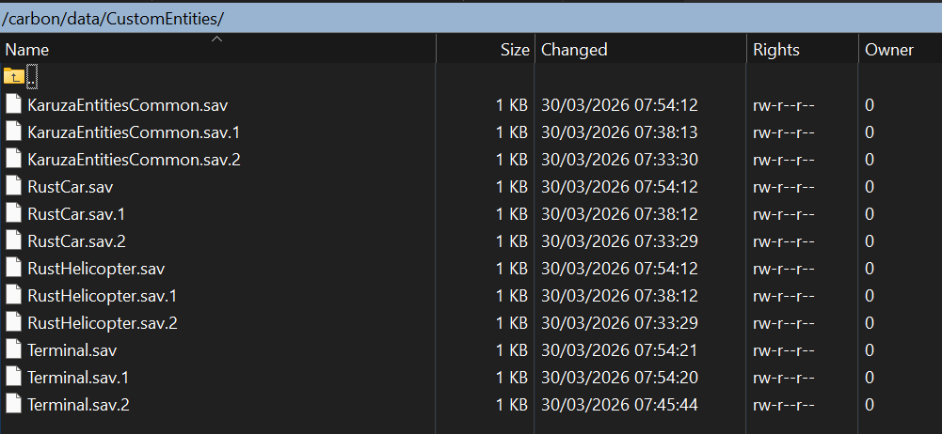Select the KaruzaEntitiesCommon.sav.1 file name
This screenshot has height=434, width=942.
click(x=134, y=132)
